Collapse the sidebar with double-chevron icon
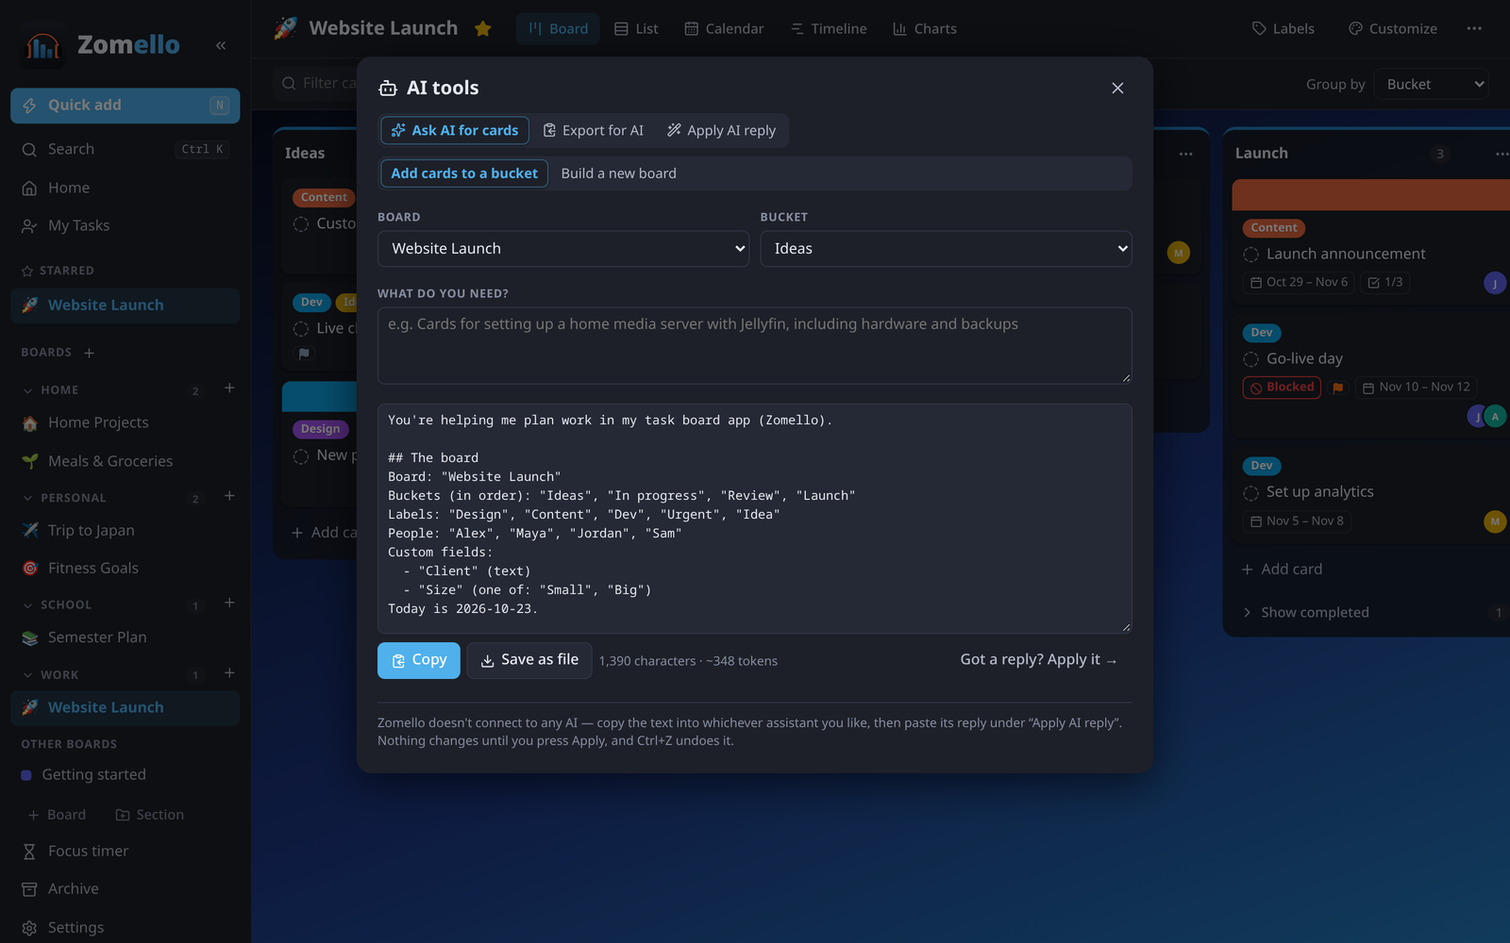 click(x=221, y=45)
